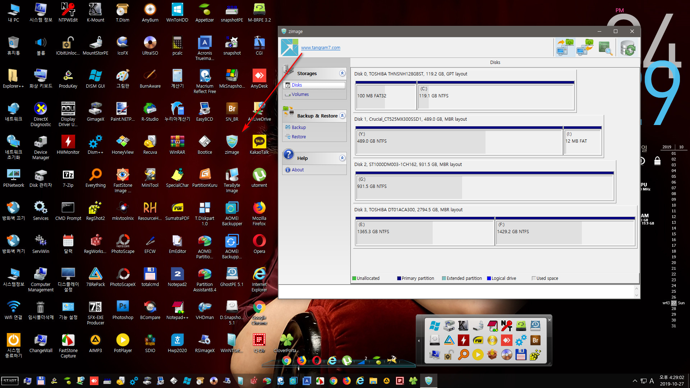Click the log pane scrollbar down arrow
This screenshot has width=690, height=388.
(636, 295)
